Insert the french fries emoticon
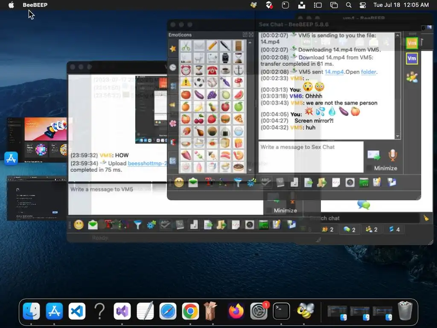 pyautogui.click(x=238, y=143)
